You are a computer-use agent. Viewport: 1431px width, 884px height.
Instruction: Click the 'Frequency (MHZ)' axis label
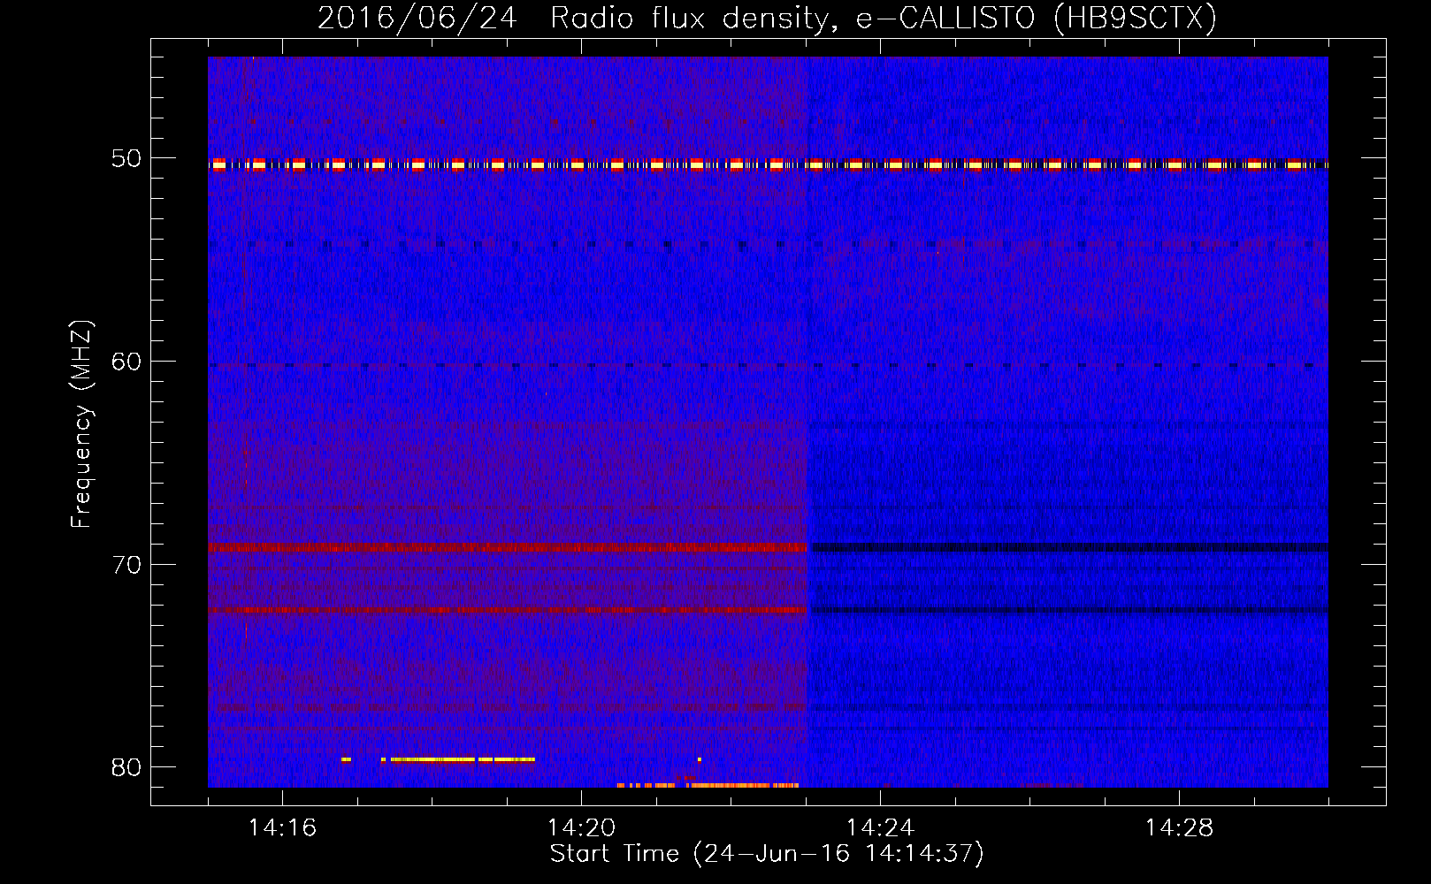pyautogui.click(x=81, y=424)
